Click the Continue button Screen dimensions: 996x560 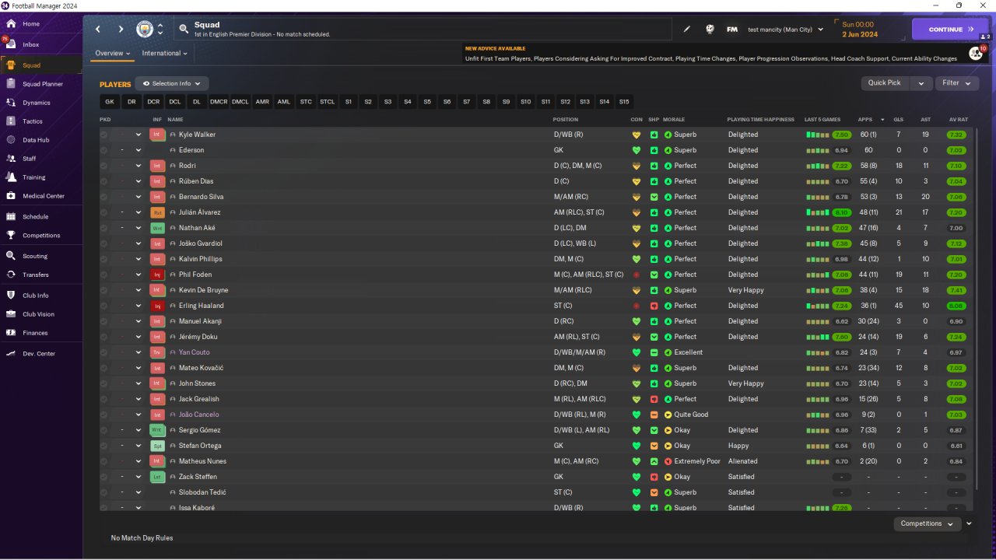pos(950,30)
